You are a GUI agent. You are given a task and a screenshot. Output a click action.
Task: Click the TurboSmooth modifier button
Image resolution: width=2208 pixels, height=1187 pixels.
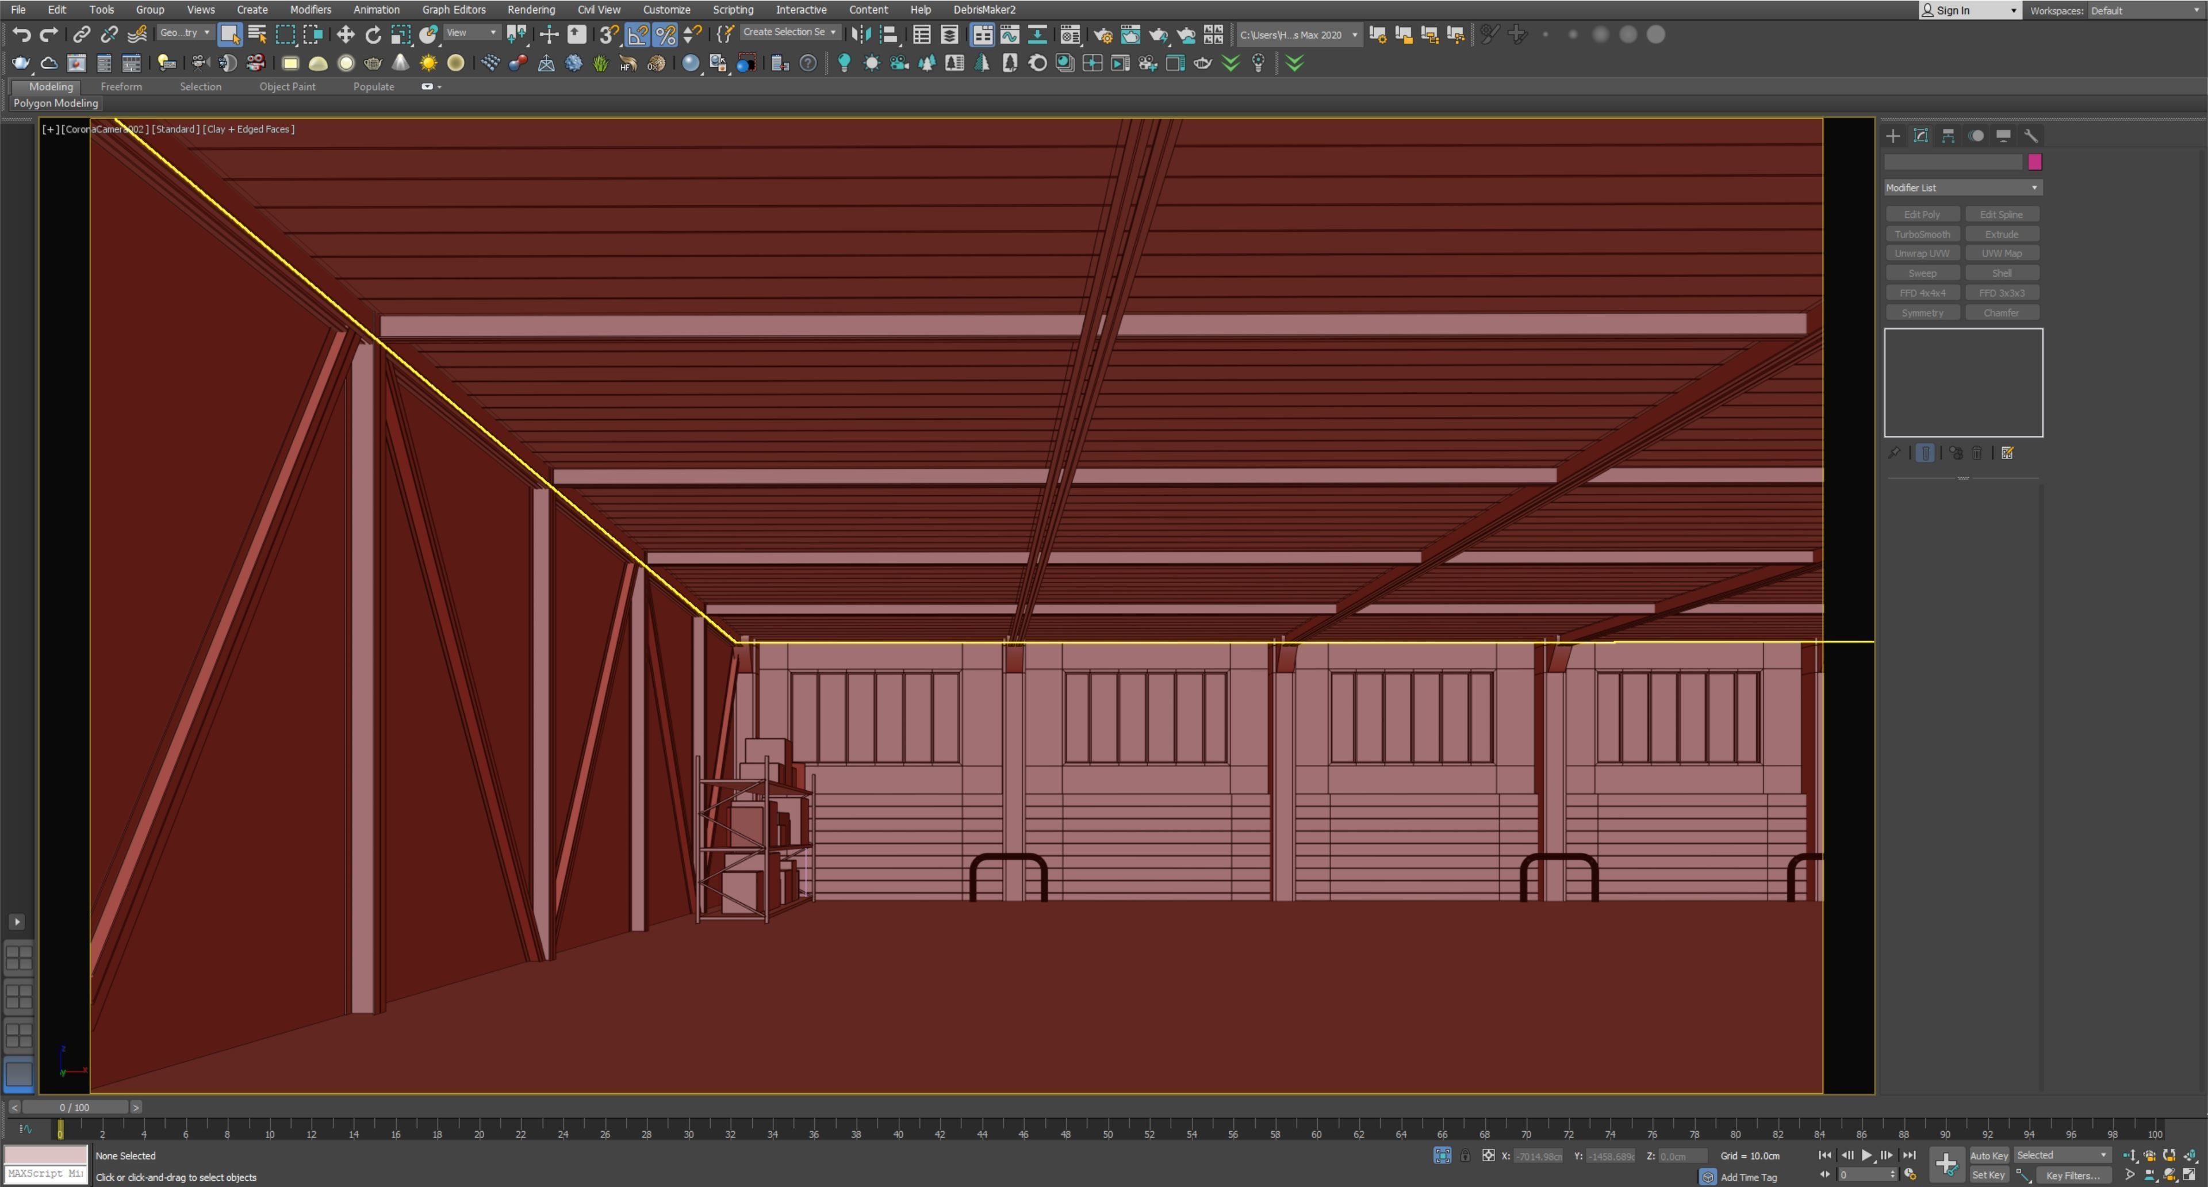click(1922, 234)
